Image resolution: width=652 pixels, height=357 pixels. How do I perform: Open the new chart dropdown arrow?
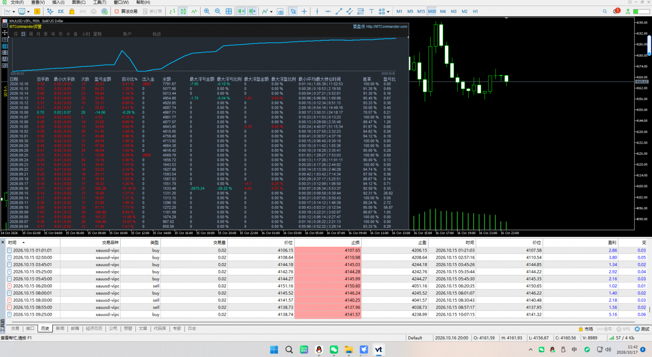click(14, 11)
